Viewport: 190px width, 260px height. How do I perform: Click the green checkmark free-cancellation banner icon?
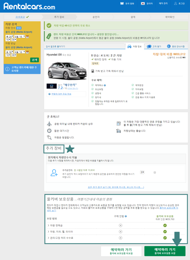click(x=49, y=25)
